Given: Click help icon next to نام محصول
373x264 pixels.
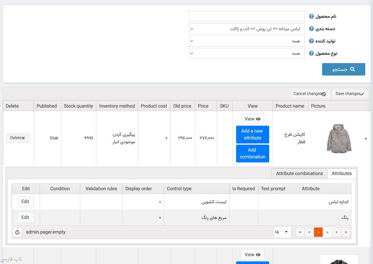Looking at the screenshot, I should (311, 16).
